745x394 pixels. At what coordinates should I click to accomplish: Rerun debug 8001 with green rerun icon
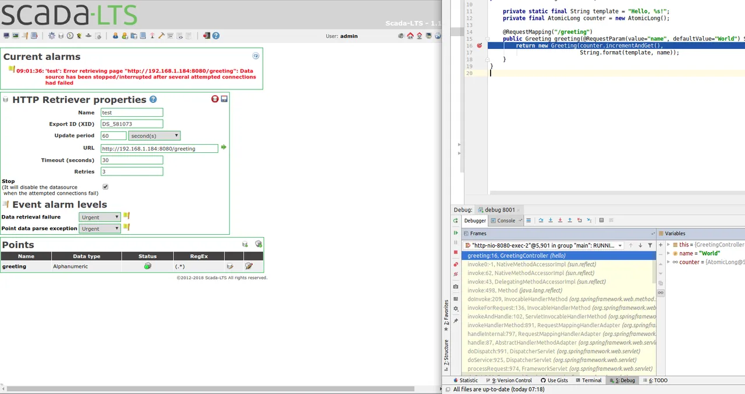point(455,221)
